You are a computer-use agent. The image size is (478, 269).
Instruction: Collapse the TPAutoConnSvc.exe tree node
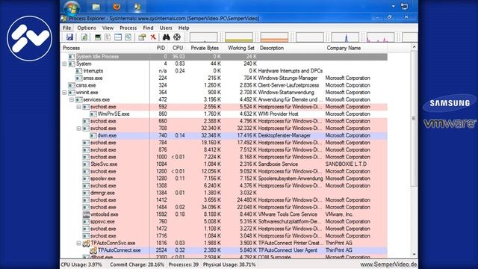pos(79,243)
